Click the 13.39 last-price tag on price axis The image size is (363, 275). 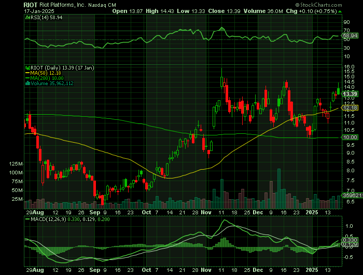[350, 94]
